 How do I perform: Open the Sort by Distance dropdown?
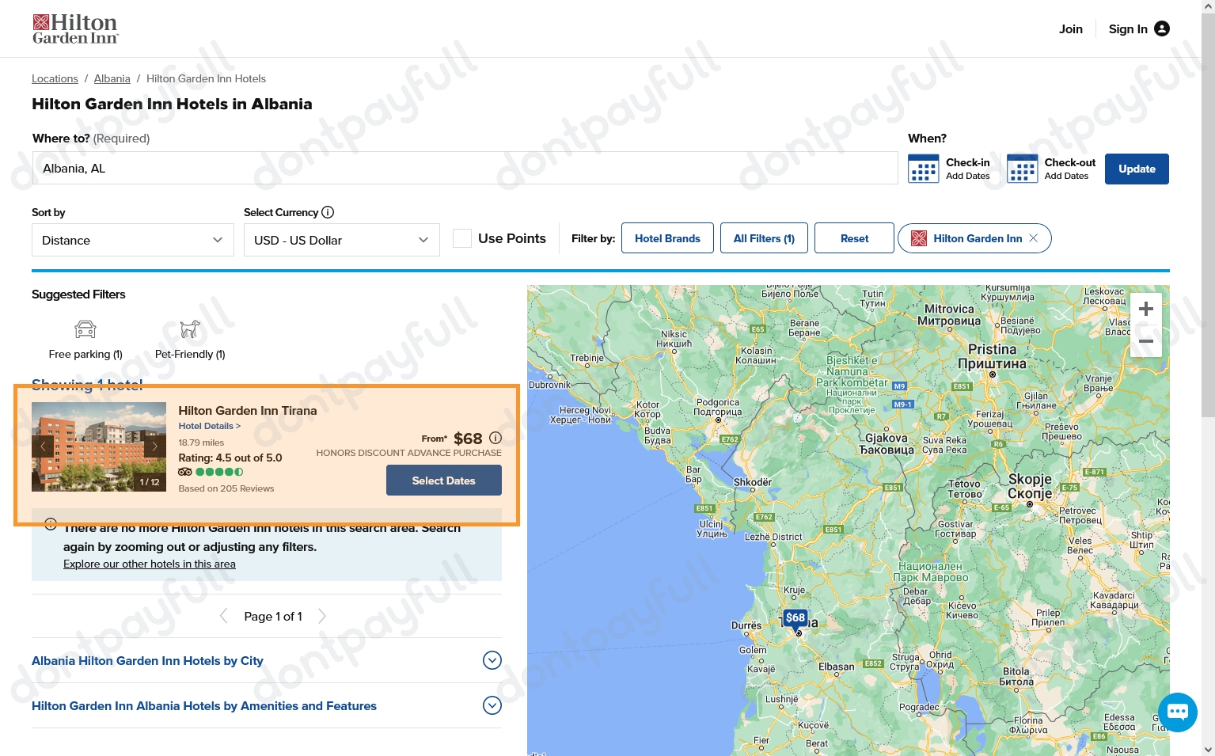[132, 240]
